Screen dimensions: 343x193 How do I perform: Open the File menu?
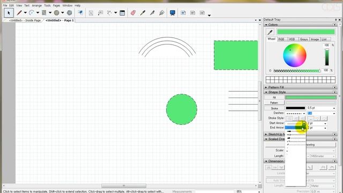click(x=5, y=5)
